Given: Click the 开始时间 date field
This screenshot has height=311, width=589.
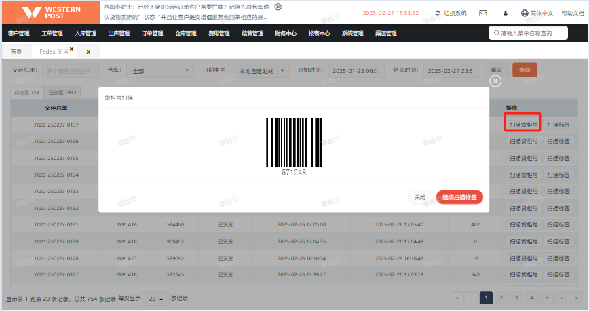Looking at the screenshot, I should (356, 70).
